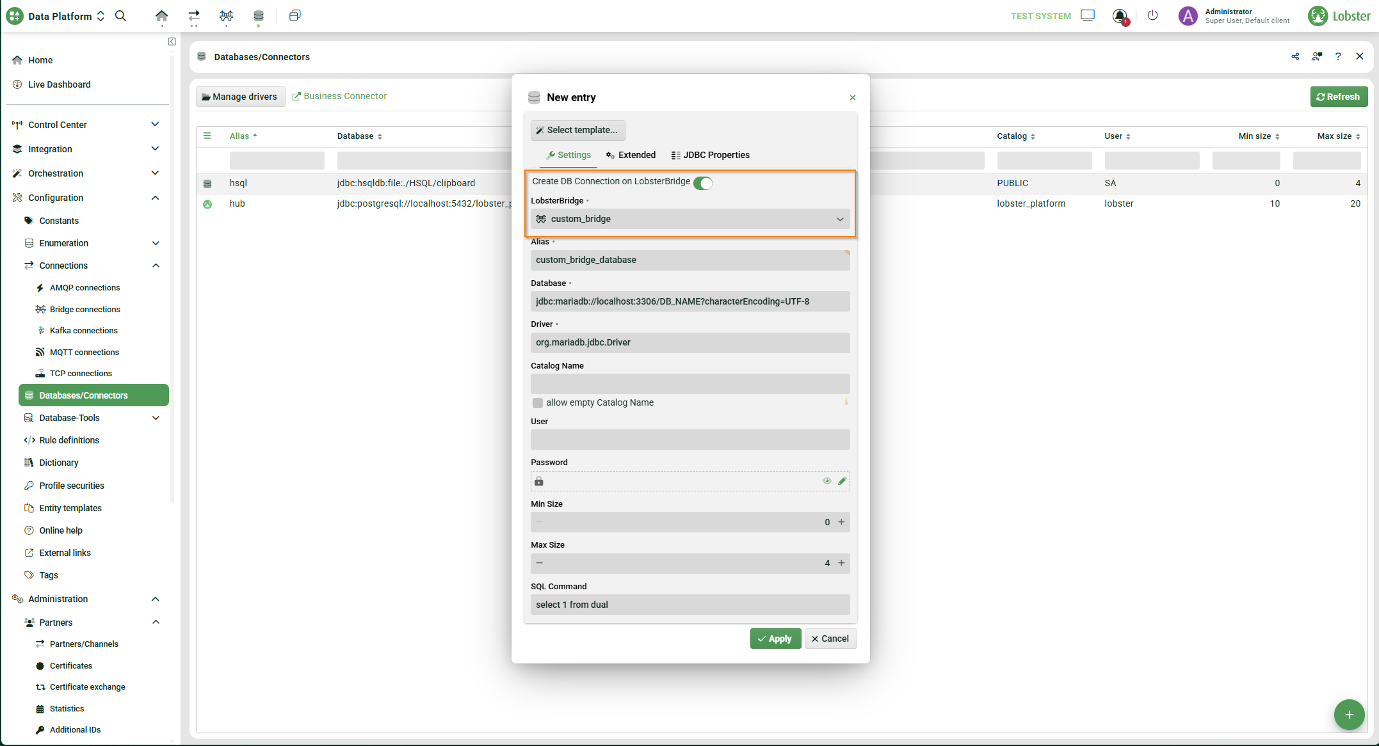Open the JDBC Properties tab
Screen dimensions: 1379x746
click(710, 155)
